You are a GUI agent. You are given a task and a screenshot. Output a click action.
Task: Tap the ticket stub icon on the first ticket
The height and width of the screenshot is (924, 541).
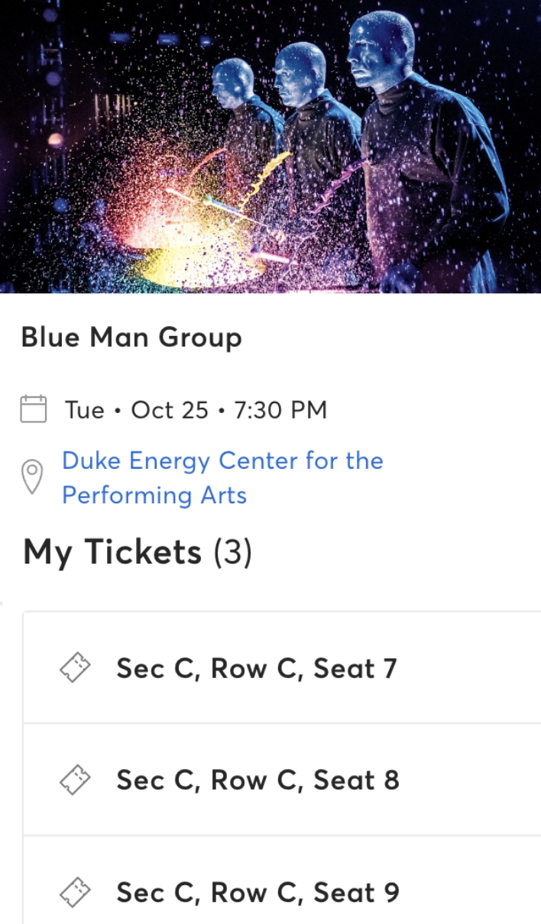pyautogui.click(x=74, y=667)
